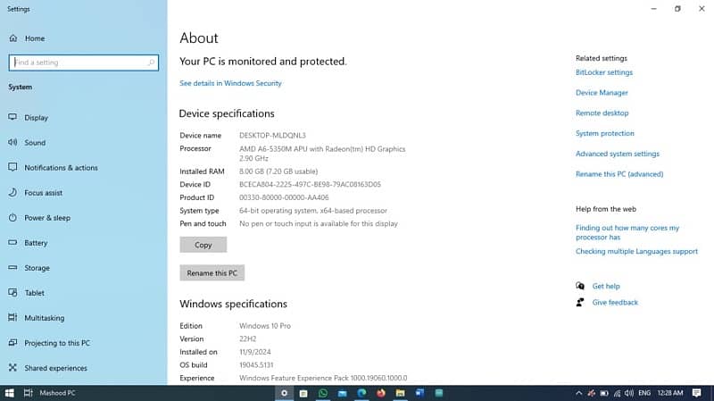Open See details in Windows Security link
This screenshot has height=401, width=714.
[230, 83]
